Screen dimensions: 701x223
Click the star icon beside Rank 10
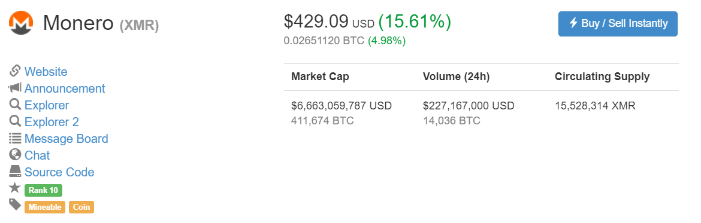(x=15, y=188)
